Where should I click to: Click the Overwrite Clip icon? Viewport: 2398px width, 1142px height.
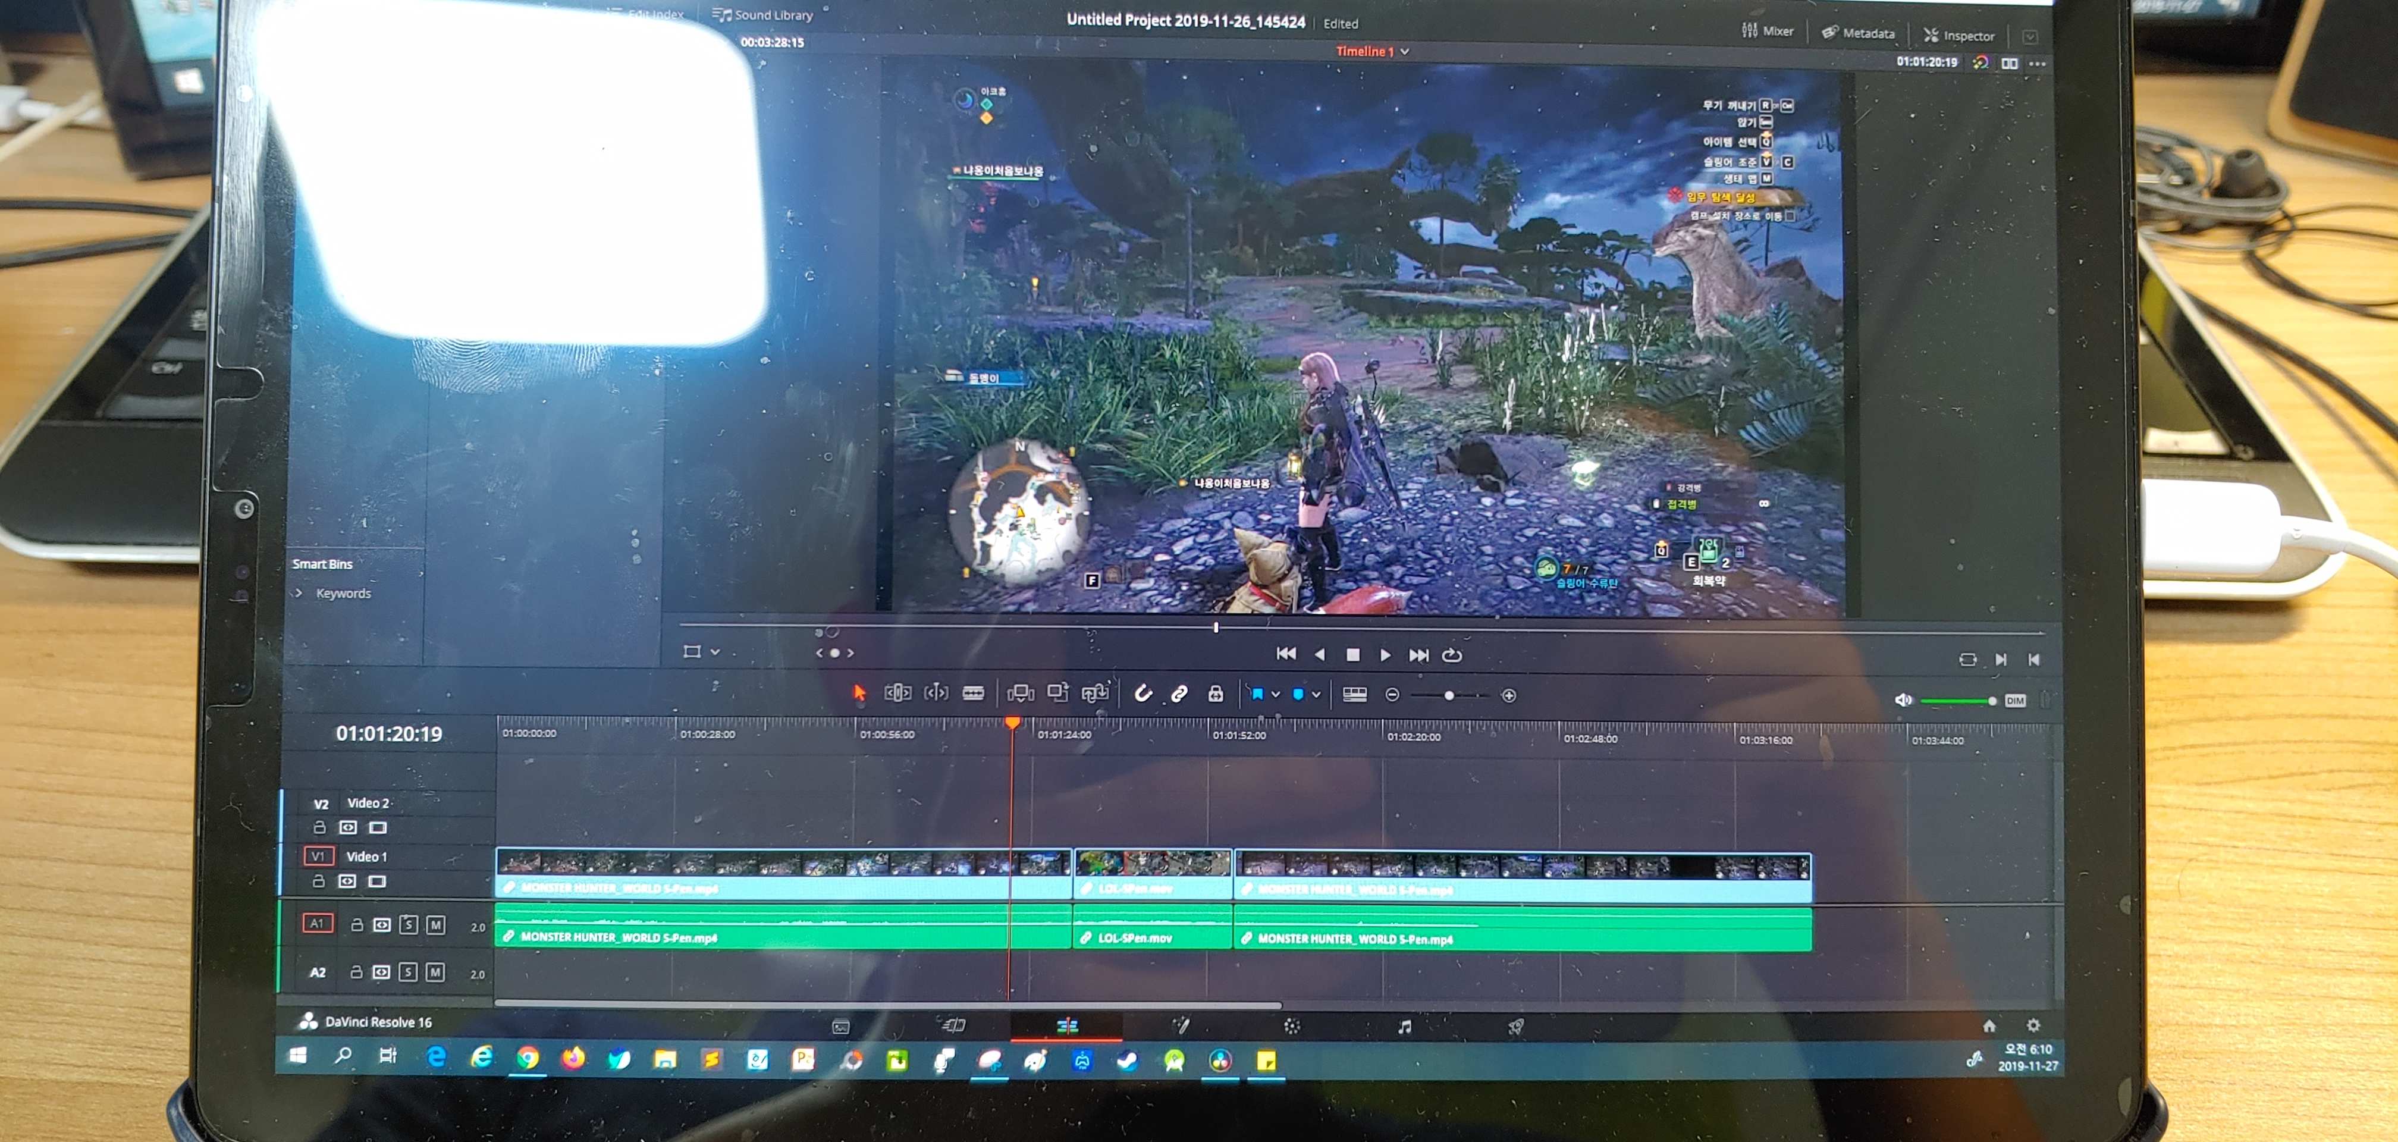click(x=1057, y=692)
